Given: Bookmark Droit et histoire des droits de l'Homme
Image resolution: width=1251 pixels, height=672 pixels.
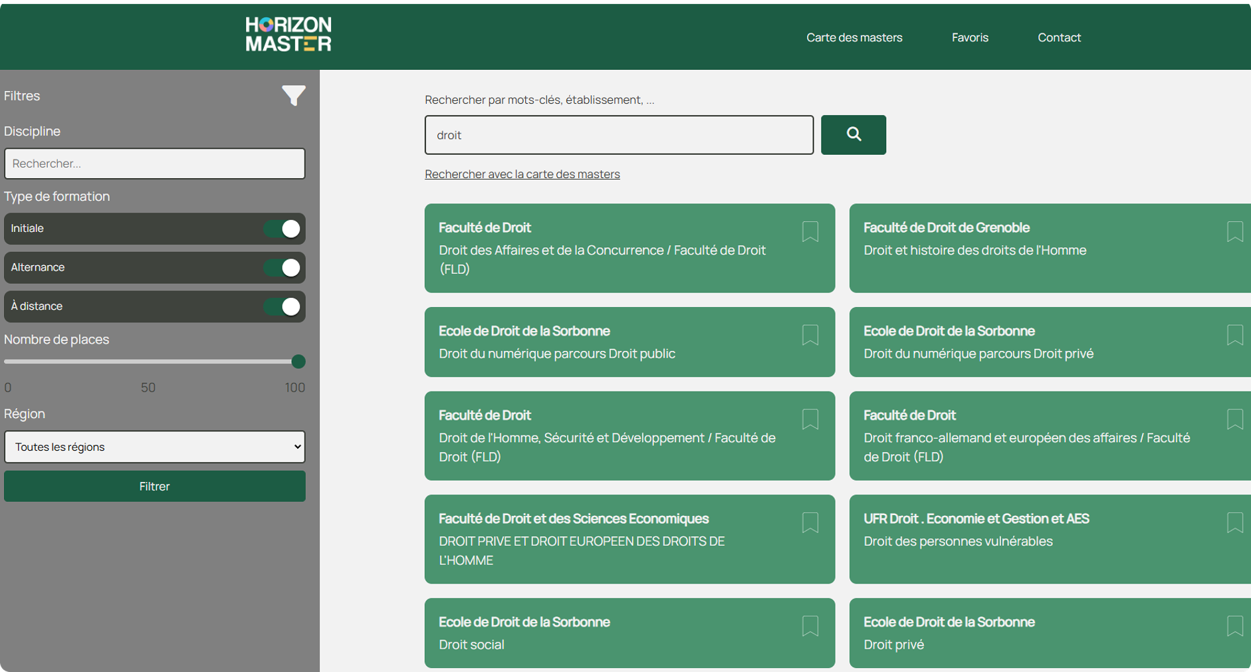Looking at the screenshot, I should coord(1234,231).
